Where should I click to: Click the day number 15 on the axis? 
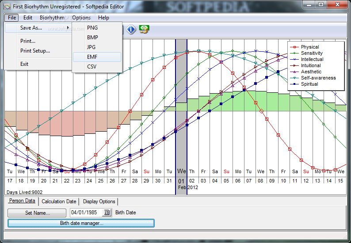pos(340,181)
